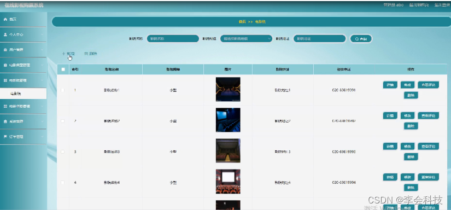Viewport: 451px width, 210px height.
Task: Open 详情 for row 2
Action: click(x=390, y=115)
